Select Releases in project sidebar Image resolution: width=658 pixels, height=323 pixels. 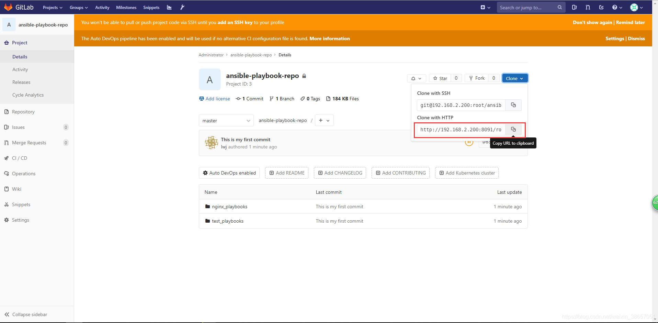[37, 82]
